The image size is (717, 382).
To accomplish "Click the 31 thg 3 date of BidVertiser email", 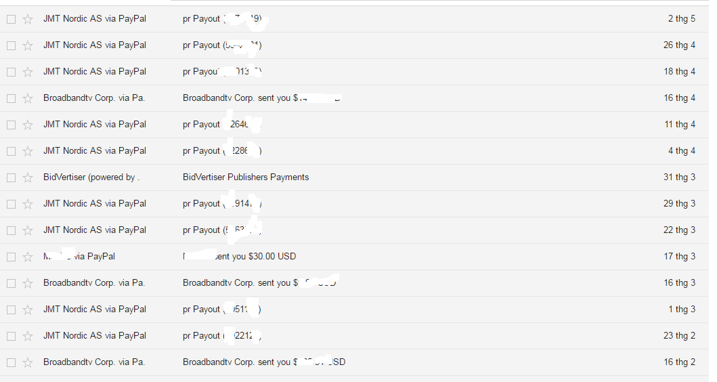I will (679, 177).
